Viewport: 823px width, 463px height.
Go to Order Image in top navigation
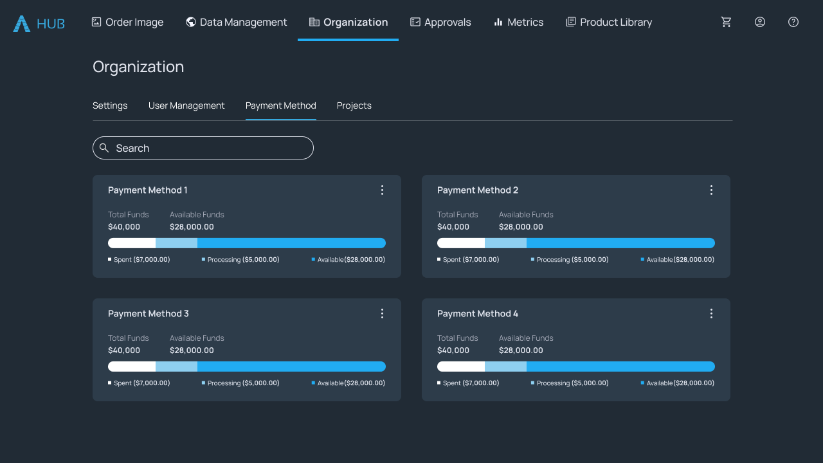click(127, 22)
